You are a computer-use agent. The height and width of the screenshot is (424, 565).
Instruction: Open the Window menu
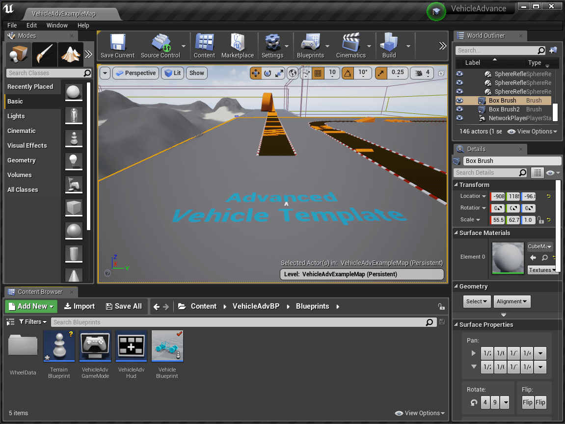(57, 25)
